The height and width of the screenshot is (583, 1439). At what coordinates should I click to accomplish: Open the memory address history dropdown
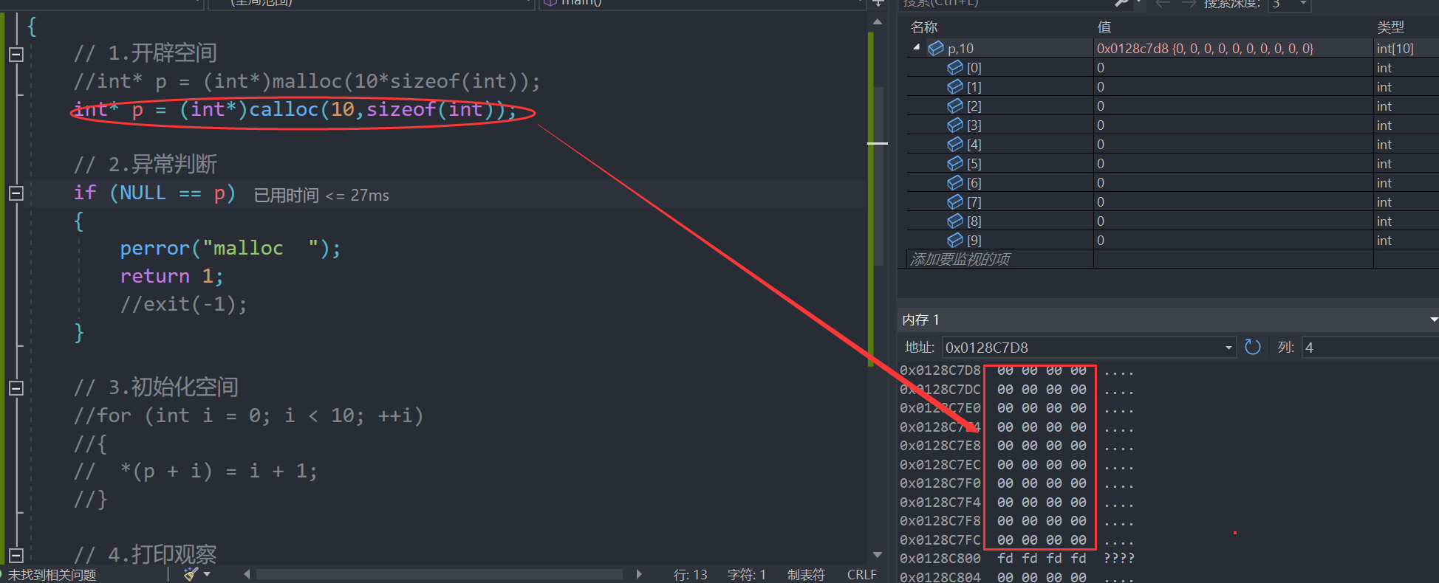point(1228,348)
